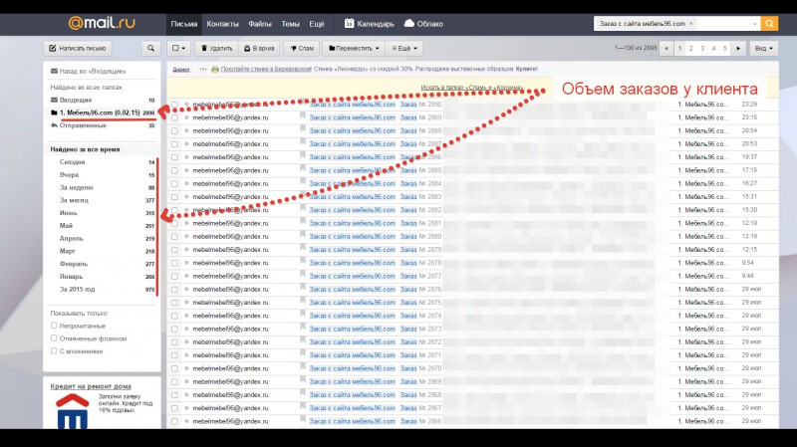This screenshot has width=797, height=447.
Task: Select checkbox for order № 2880
Action: [x=174, y=236]
